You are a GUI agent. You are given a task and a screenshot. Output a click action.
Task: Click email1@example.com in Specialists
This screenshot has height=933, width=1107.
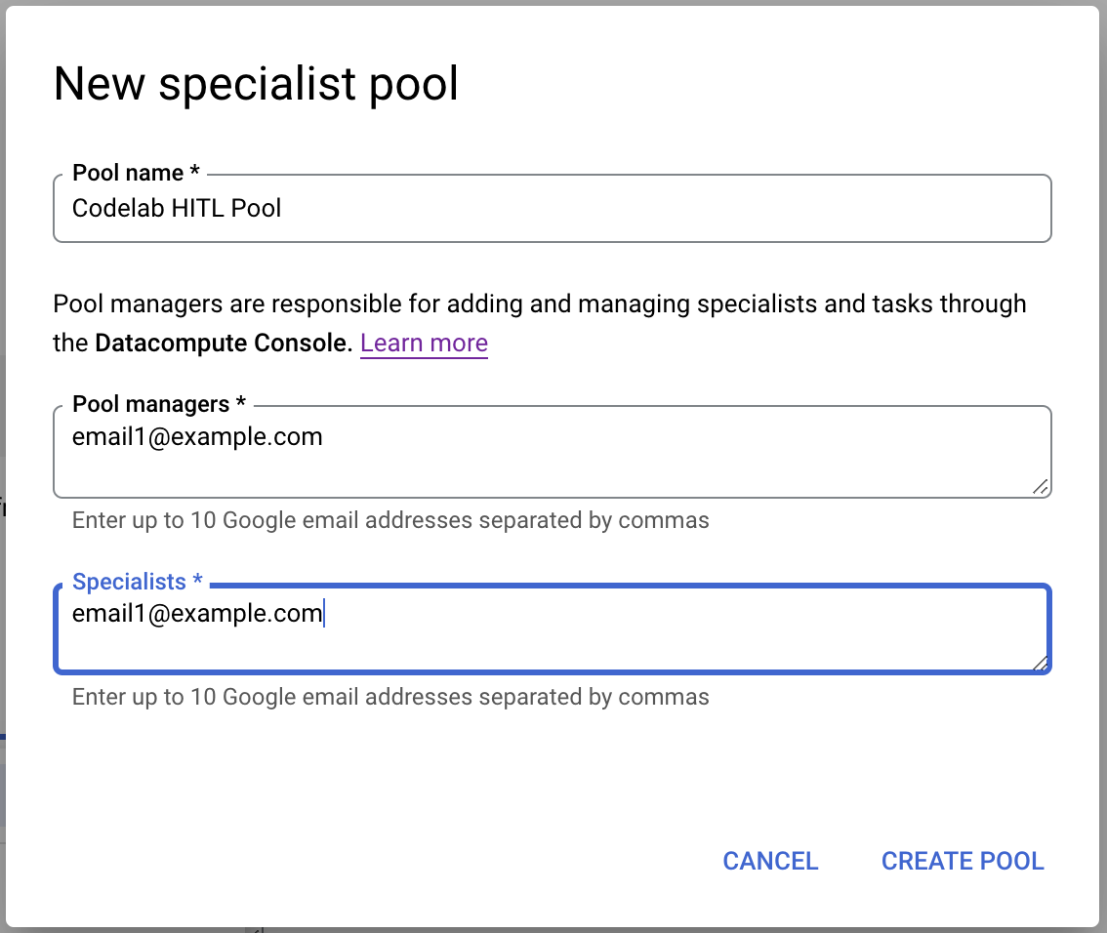point(196,613)
